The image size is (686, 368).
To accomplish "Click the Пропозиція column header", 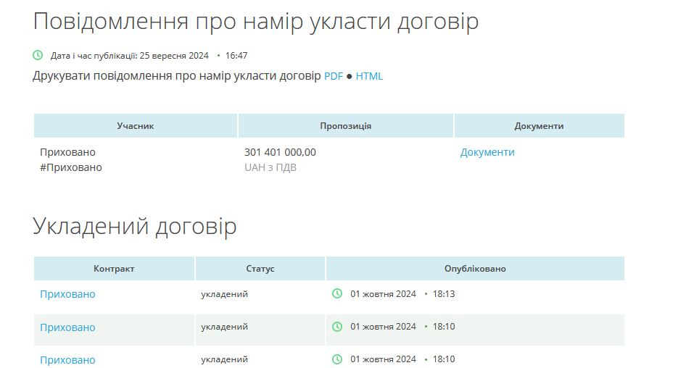I will 346,126.
